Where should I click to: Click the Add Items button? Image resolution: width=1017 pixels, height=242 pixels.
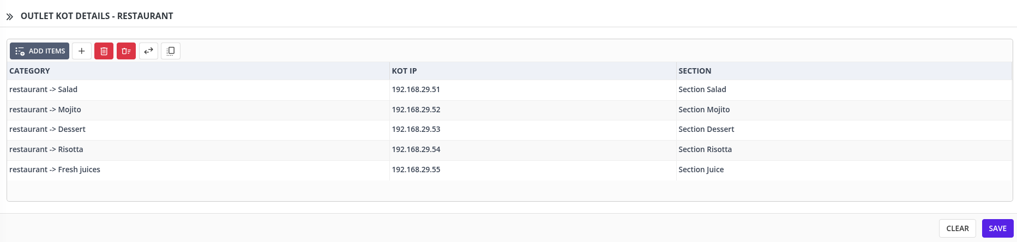[x=39, y=51]
